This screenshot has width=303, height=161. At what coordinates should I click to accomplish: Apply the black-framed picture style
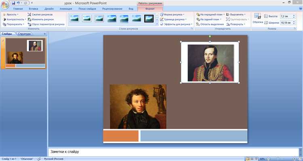(149, 19)
